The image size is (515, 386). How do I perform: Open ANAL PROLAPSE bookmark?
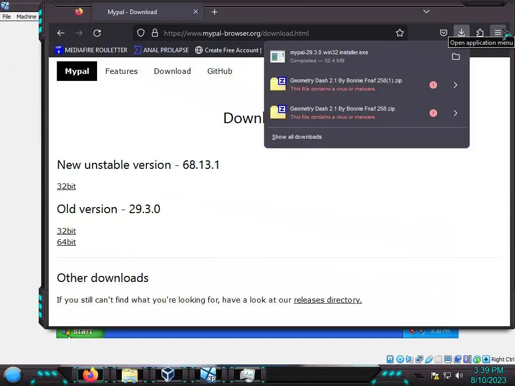coord(161,50)
